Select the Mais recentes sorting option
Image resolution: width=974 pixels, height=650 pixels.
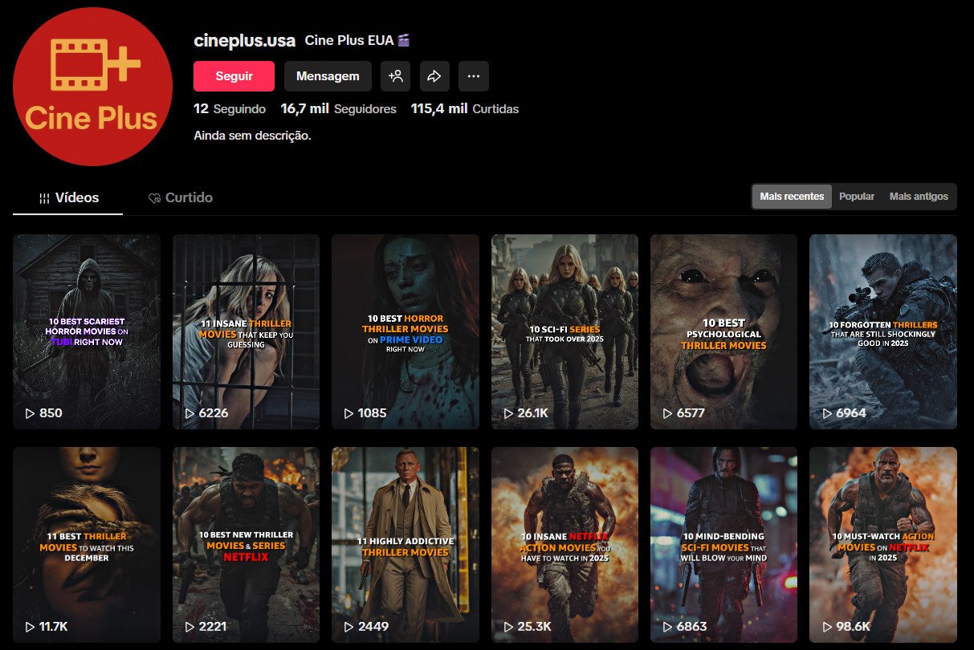pyautogui.click(x=791, y=196)
